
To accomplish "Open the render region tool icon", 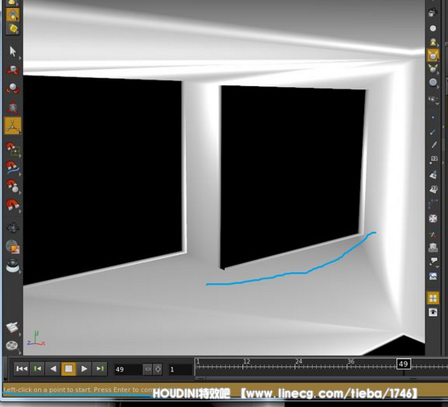I will click(x=13, y=247).
